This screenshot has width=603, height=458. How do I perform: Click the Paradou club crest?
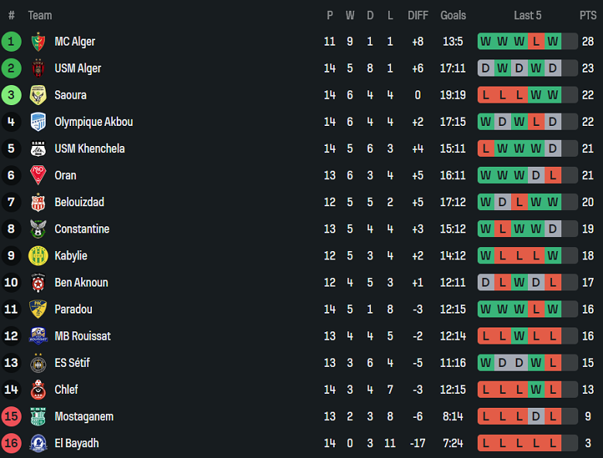click(x=38, y=309)
